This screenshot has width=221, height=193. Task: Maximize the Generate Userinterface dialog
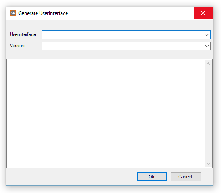(x=184, y=13)
